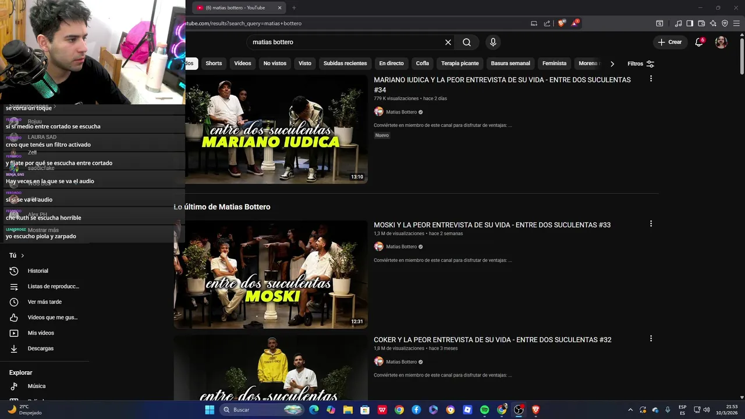
Task: Show more filter chips with right arrow
Action: click(x=612, y=64)
